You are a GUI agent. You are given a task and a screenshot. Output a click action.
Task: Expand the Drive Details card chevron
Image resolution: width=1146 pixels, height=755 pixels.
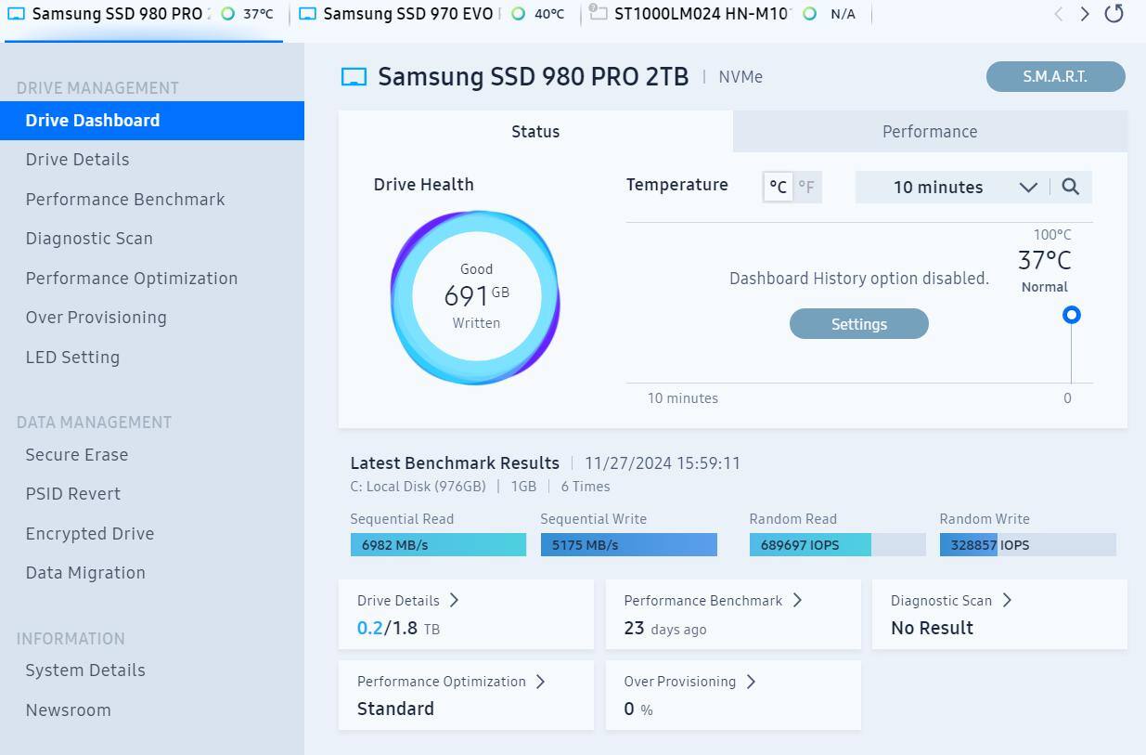pyautogui.click(x=454, y=600)
